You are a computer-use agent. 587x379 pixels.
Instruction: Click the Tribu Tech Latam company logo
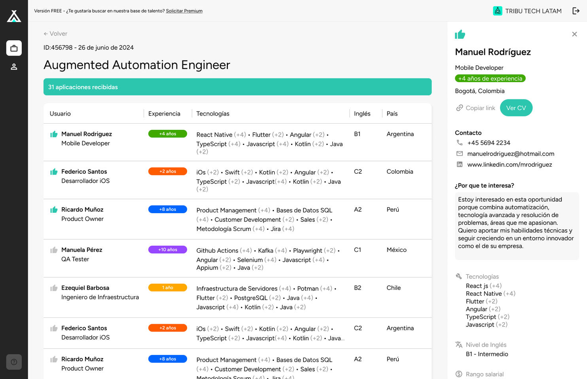pyautogui.click(x=497, y=11)
